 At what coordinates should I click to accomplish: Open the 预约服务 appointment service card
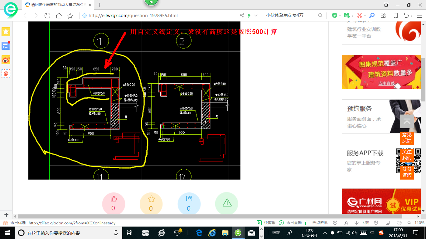point(381,116)
